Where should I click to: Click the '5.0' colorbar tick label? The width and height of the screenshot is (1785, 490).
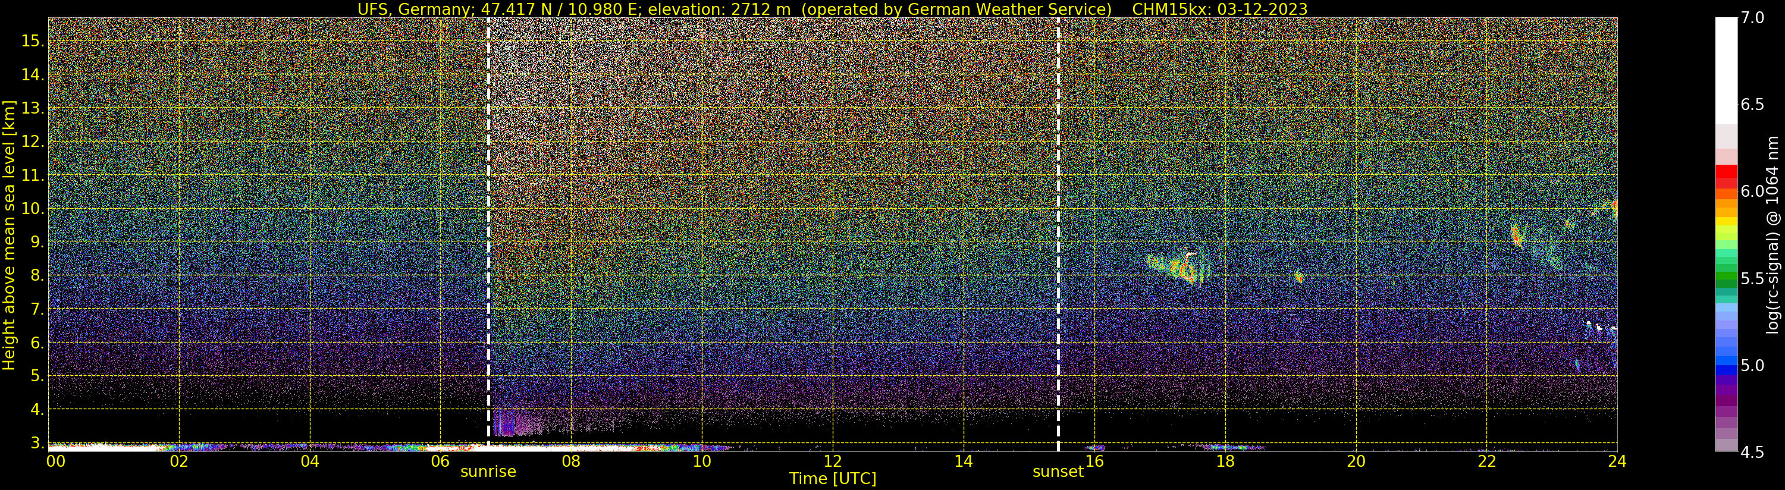coord(1752,365)
